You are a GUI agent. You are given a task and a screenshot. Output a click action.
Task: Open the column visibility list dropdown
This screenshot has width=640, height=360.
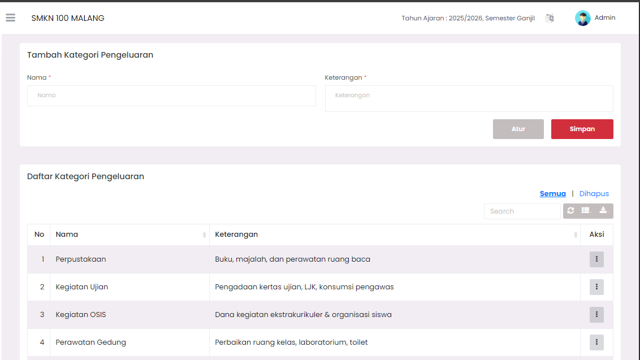586,211
